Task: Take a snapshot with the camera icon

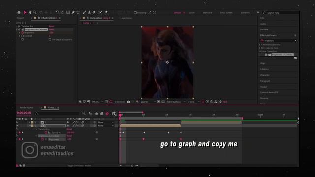Action: [x=128, y=102]
